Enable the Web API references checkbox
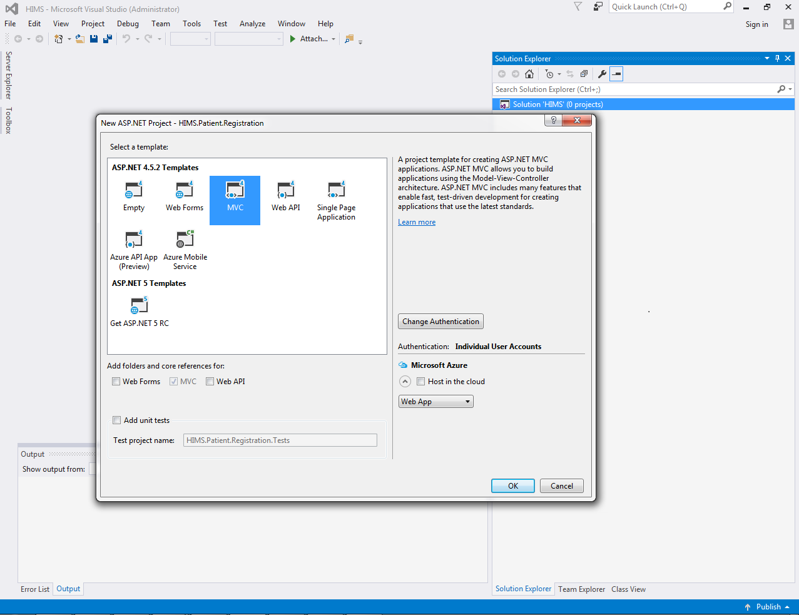 [210, 382]
